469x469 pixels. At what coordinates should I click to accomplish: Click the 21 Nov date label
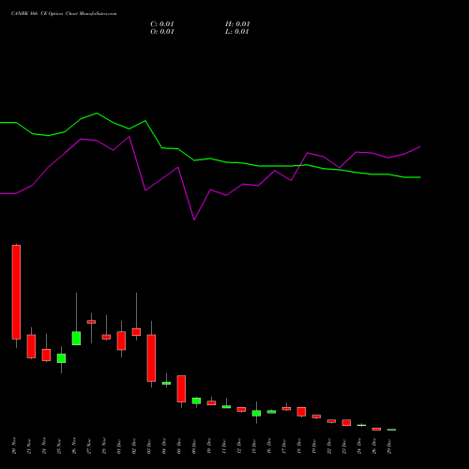click(29, 446)
